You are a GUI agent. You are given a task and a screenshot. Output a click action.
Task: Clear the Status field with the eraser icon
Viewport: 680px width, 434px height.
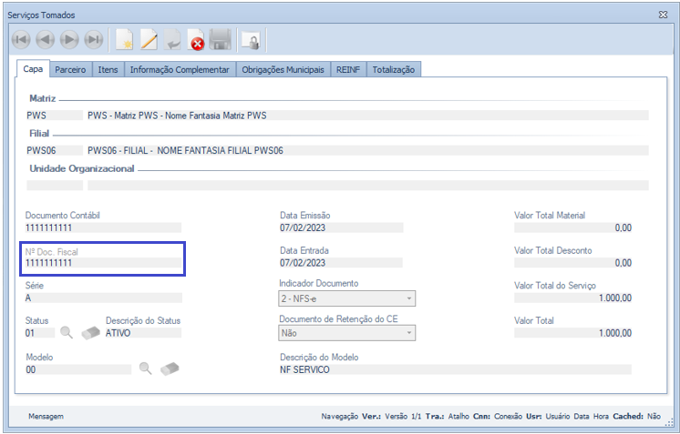click(90, 333)
